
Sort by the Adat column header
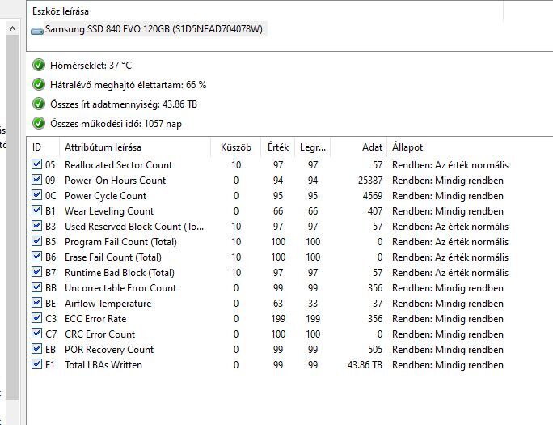click(359, 147)
